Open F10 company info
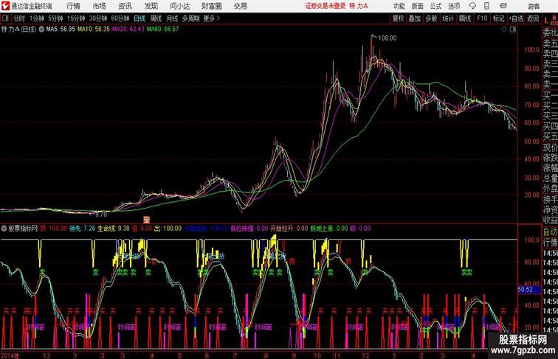558x359 pixels. (x=482, y=18)
